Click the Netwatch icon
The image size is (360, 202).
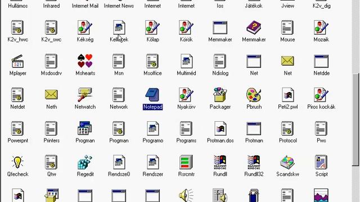click(85, 95)
